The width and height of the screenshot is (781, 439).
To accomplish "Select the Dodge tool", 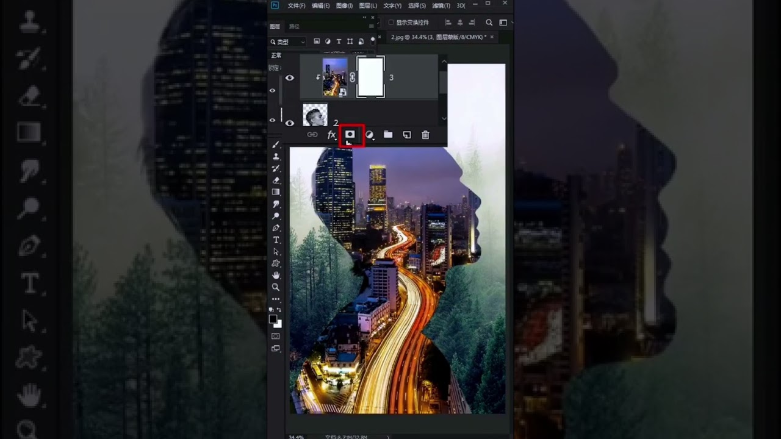I will pos(276,216).
